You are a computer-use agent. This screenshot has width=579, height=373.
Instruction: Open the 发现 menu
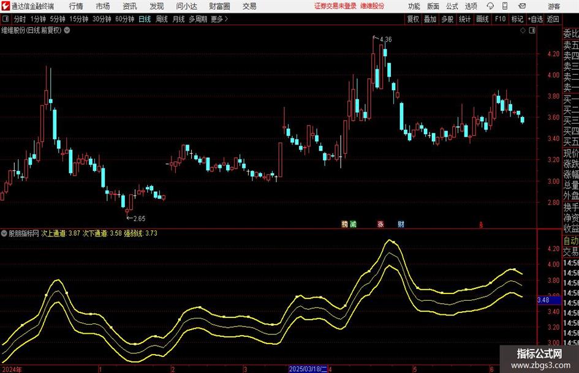[x=157, y=6]
